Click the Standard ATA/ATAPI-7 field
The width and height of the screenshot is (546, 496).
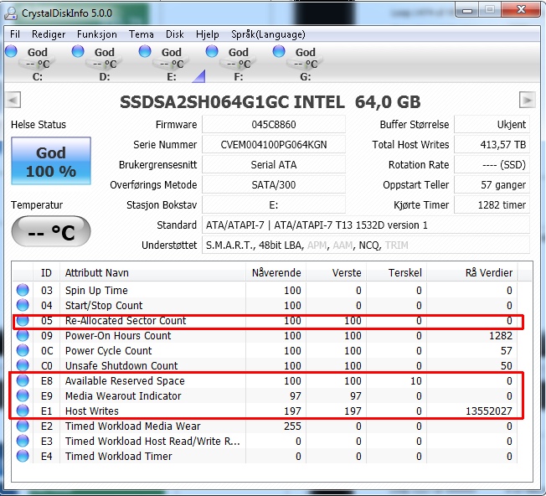click(366, 225)
